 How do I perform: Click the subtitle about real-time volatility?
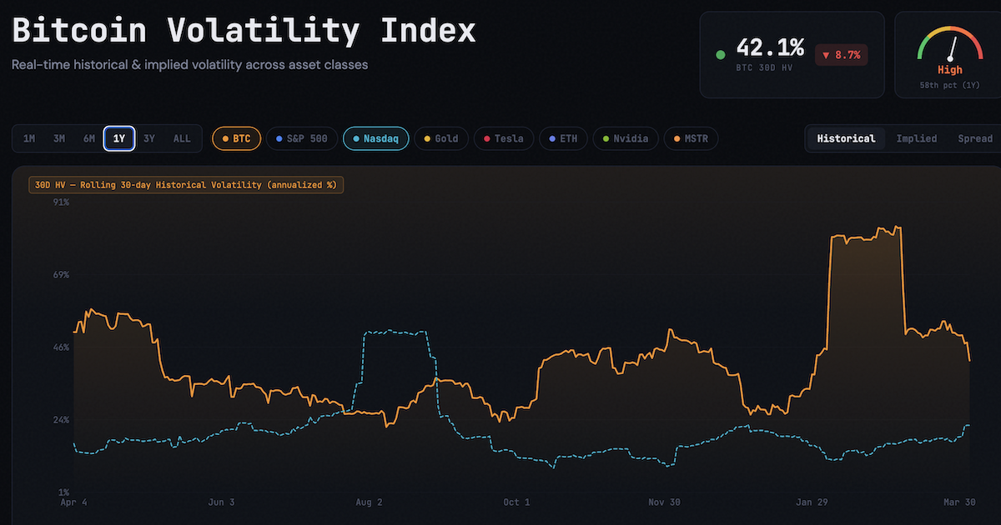coord(189,64)
